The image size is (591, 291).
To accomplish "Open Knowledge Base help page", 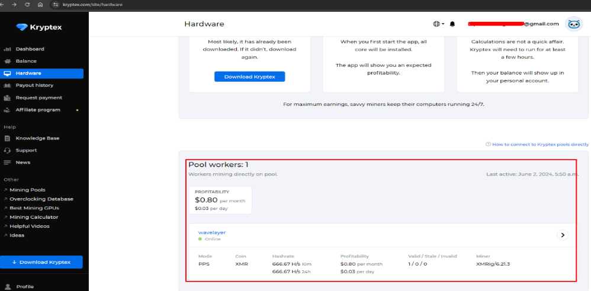I will pyautogui.click(x=37, y=138).
